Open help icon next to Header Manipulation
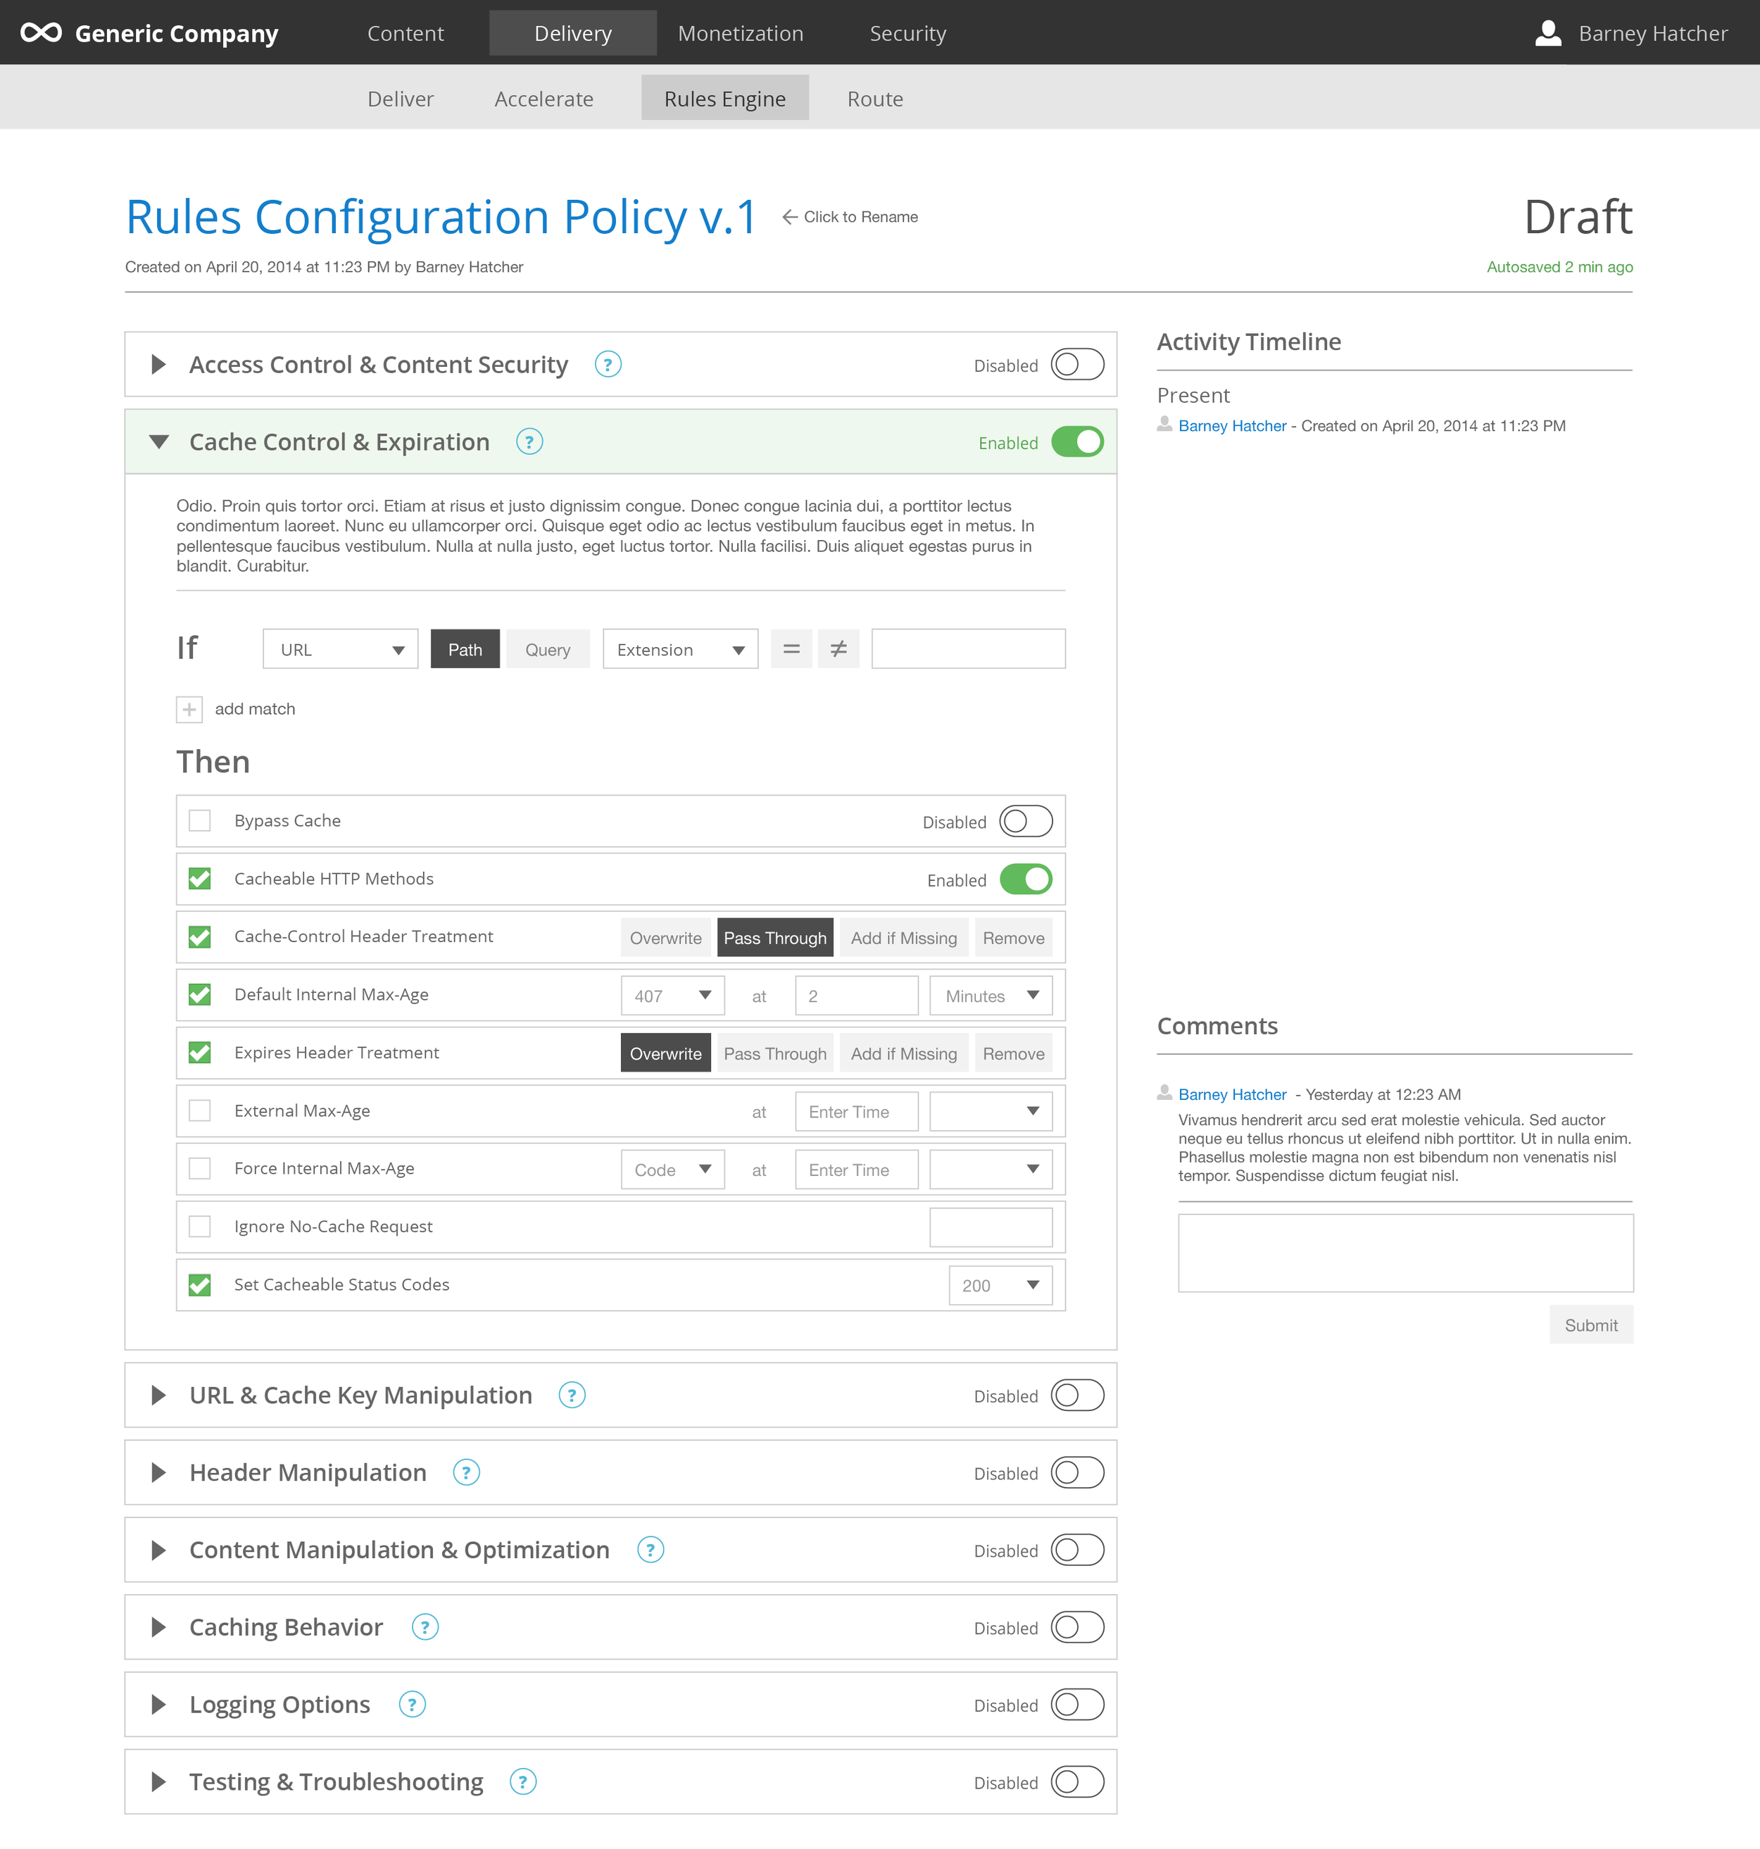The height and width of the screenshot is (1849, 1760). 466,1472
